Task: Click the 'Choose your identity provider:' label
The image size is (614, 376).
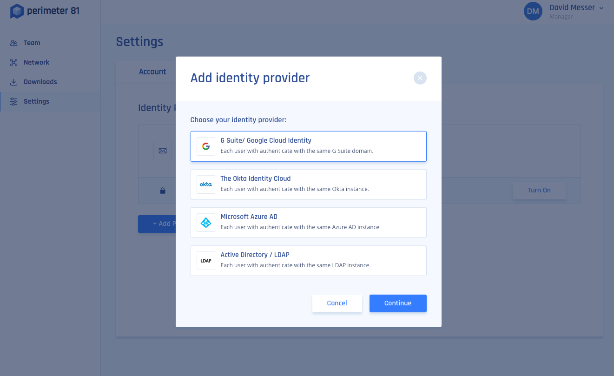Action: pyautogui.click(x=238, y=120)
